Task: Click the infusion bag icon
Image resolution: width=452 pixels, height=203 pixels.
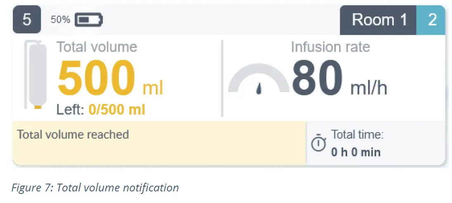Action: point(36,74)
